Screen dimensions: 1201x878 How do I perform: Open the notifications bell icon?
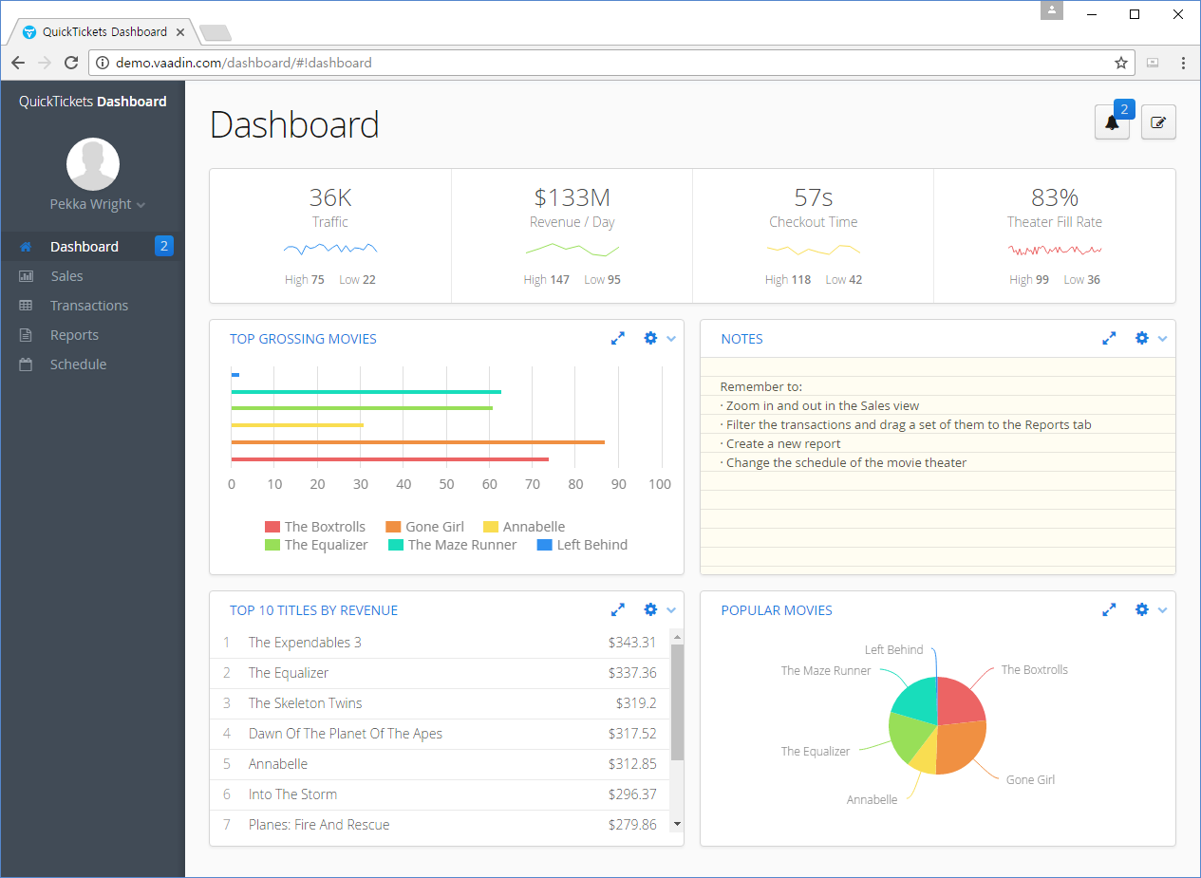pyautogui.click(x=1112, y=122)
